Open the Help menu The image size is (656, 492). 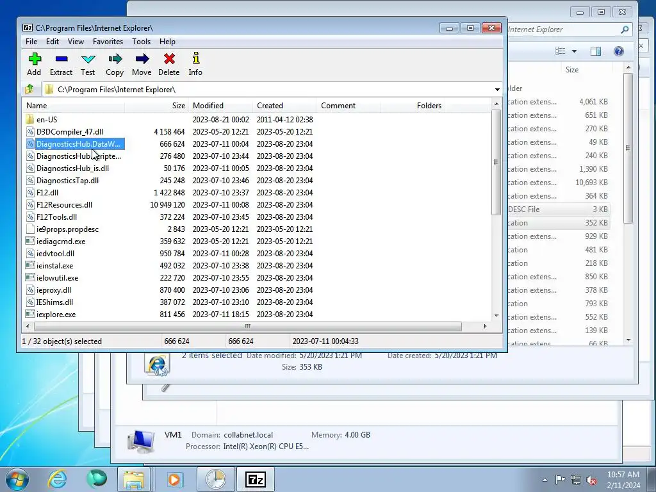coord(167,42)
